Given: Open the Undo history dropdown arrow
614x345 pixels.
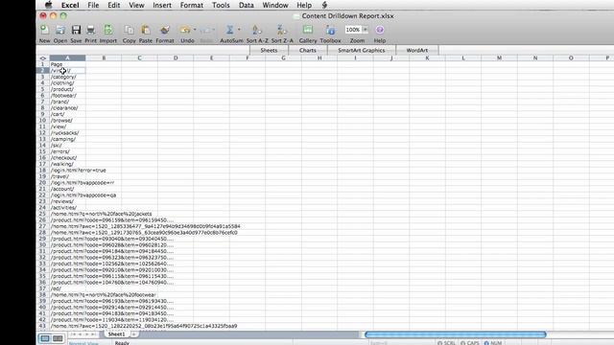Looking at the screenshot, I should click(x=195, y=30).
